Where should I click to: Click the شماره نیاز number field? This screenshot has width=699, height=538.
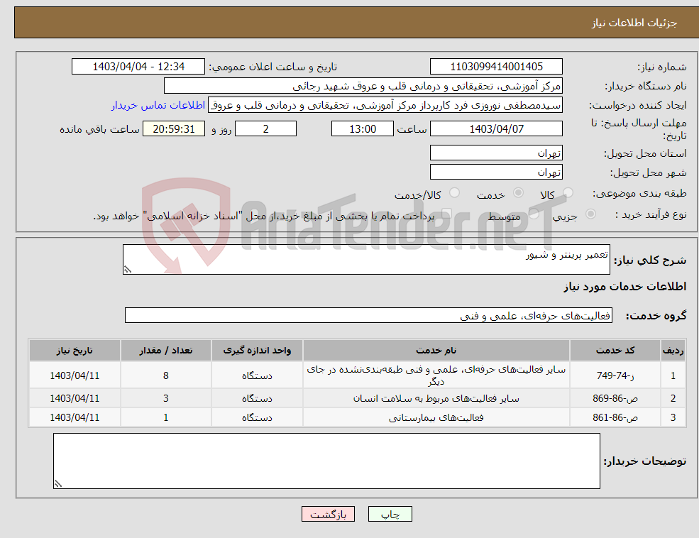coord(496,67)
